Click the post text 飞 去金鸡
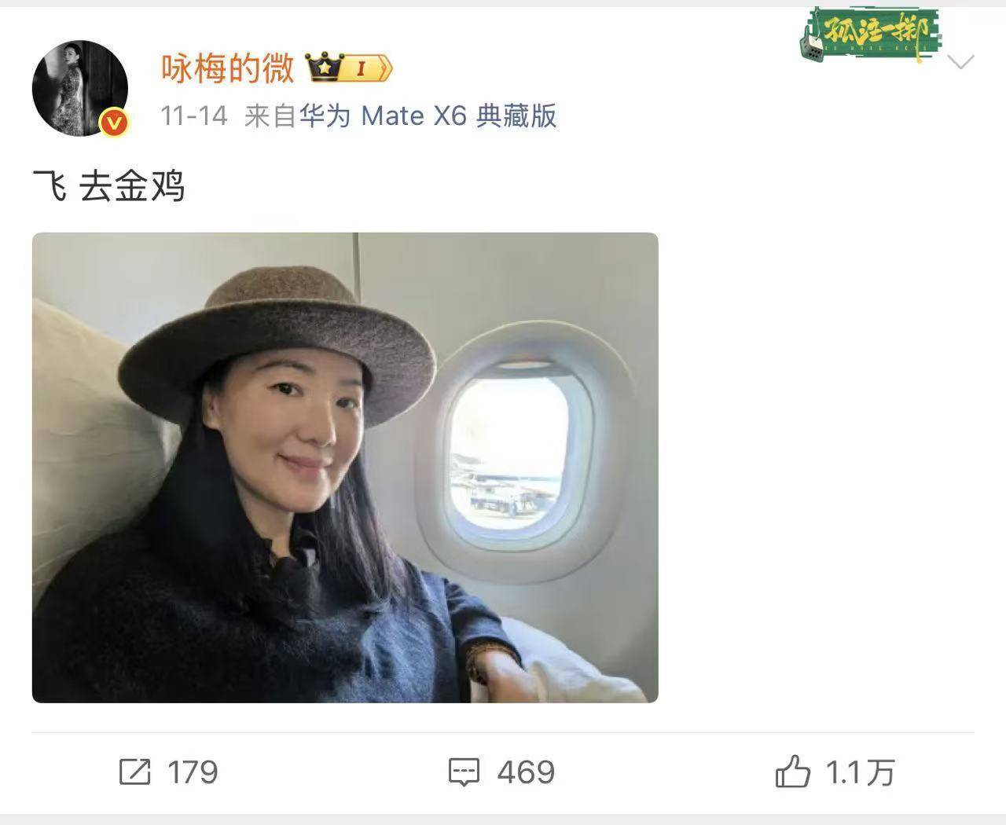Screen dimensions: 1006x825 point(108,187)
